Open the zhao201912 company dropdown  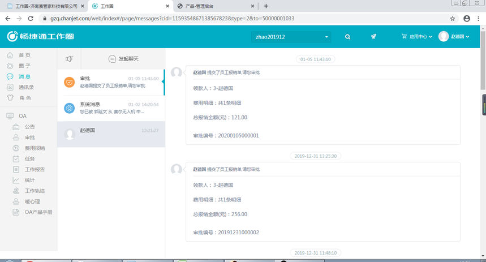(x=291, y=37)
